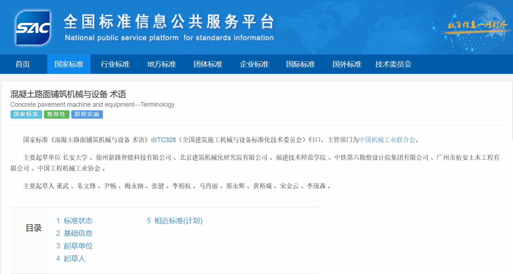Viewport: 513px width, 274px height.
Task: Jump to 1 标准状态 section
Action: tap(75, 221)
